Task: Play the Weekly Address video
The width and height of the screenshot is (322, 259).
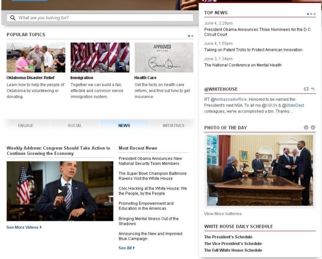Action: click(x=60, y=191)
